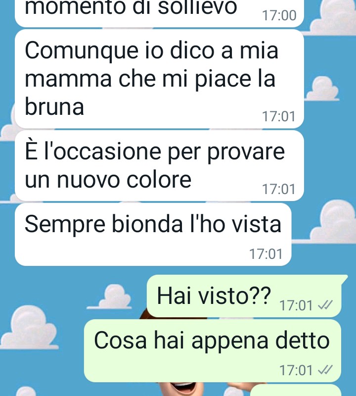Select the "momento di sollievo" message at top
356x396 pixels.
pyautogui.click(x=159, y=13)
